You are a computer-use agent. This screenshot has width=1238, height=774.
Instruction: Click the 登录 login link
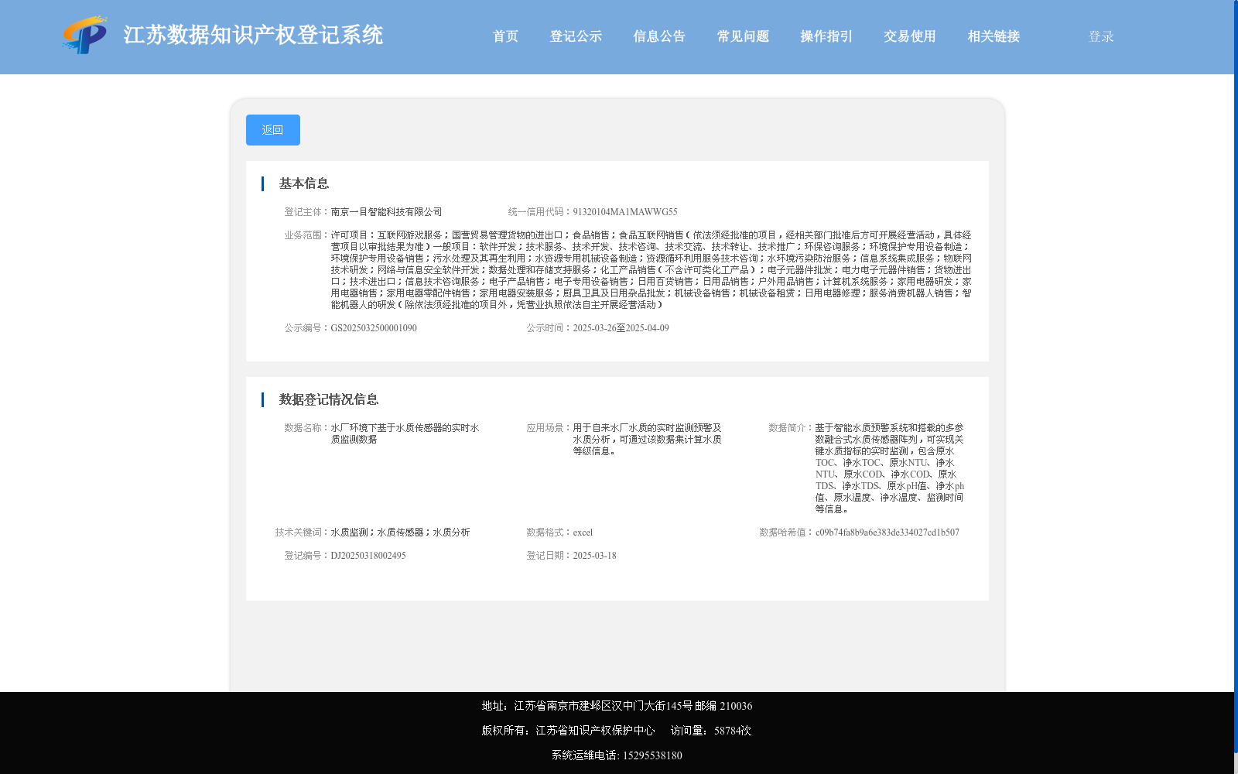coord(1101,36)
